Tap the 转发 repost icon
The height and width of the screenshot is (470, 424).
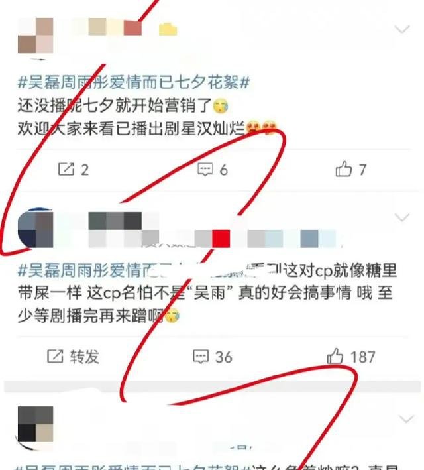click(73, 357)
